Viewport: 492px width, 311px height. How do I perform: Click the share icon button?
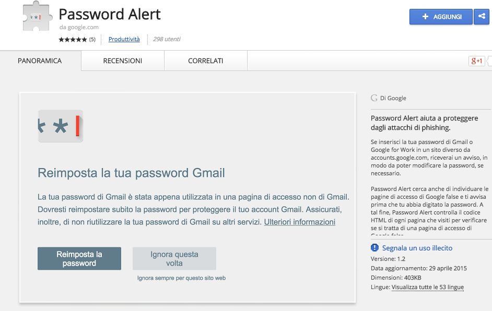point(481,17)
